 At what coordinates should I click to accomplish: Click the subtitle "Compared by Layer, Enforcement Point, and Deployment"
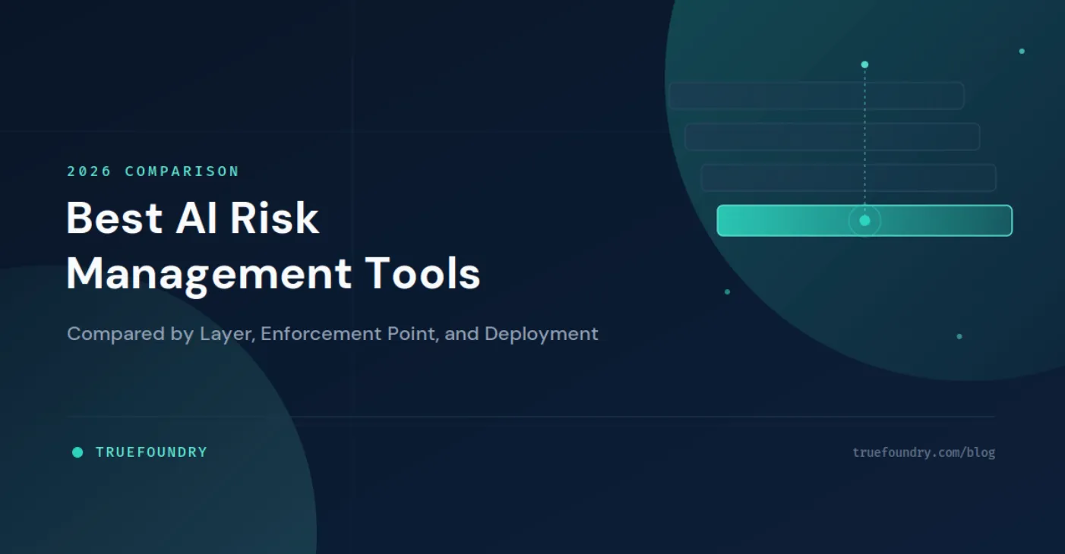[333, 334]
